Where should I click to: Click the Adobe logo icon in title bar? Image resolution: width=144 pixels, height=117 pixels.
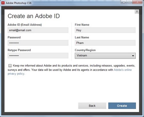[x=3, y=3]
